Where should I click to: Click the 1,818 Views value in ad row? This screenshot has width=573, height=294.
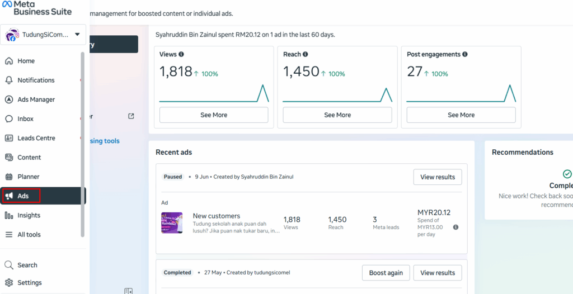(292, 220)
